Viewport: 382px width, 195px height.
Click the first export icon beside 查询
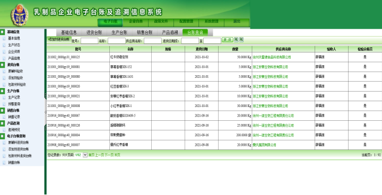236,39
